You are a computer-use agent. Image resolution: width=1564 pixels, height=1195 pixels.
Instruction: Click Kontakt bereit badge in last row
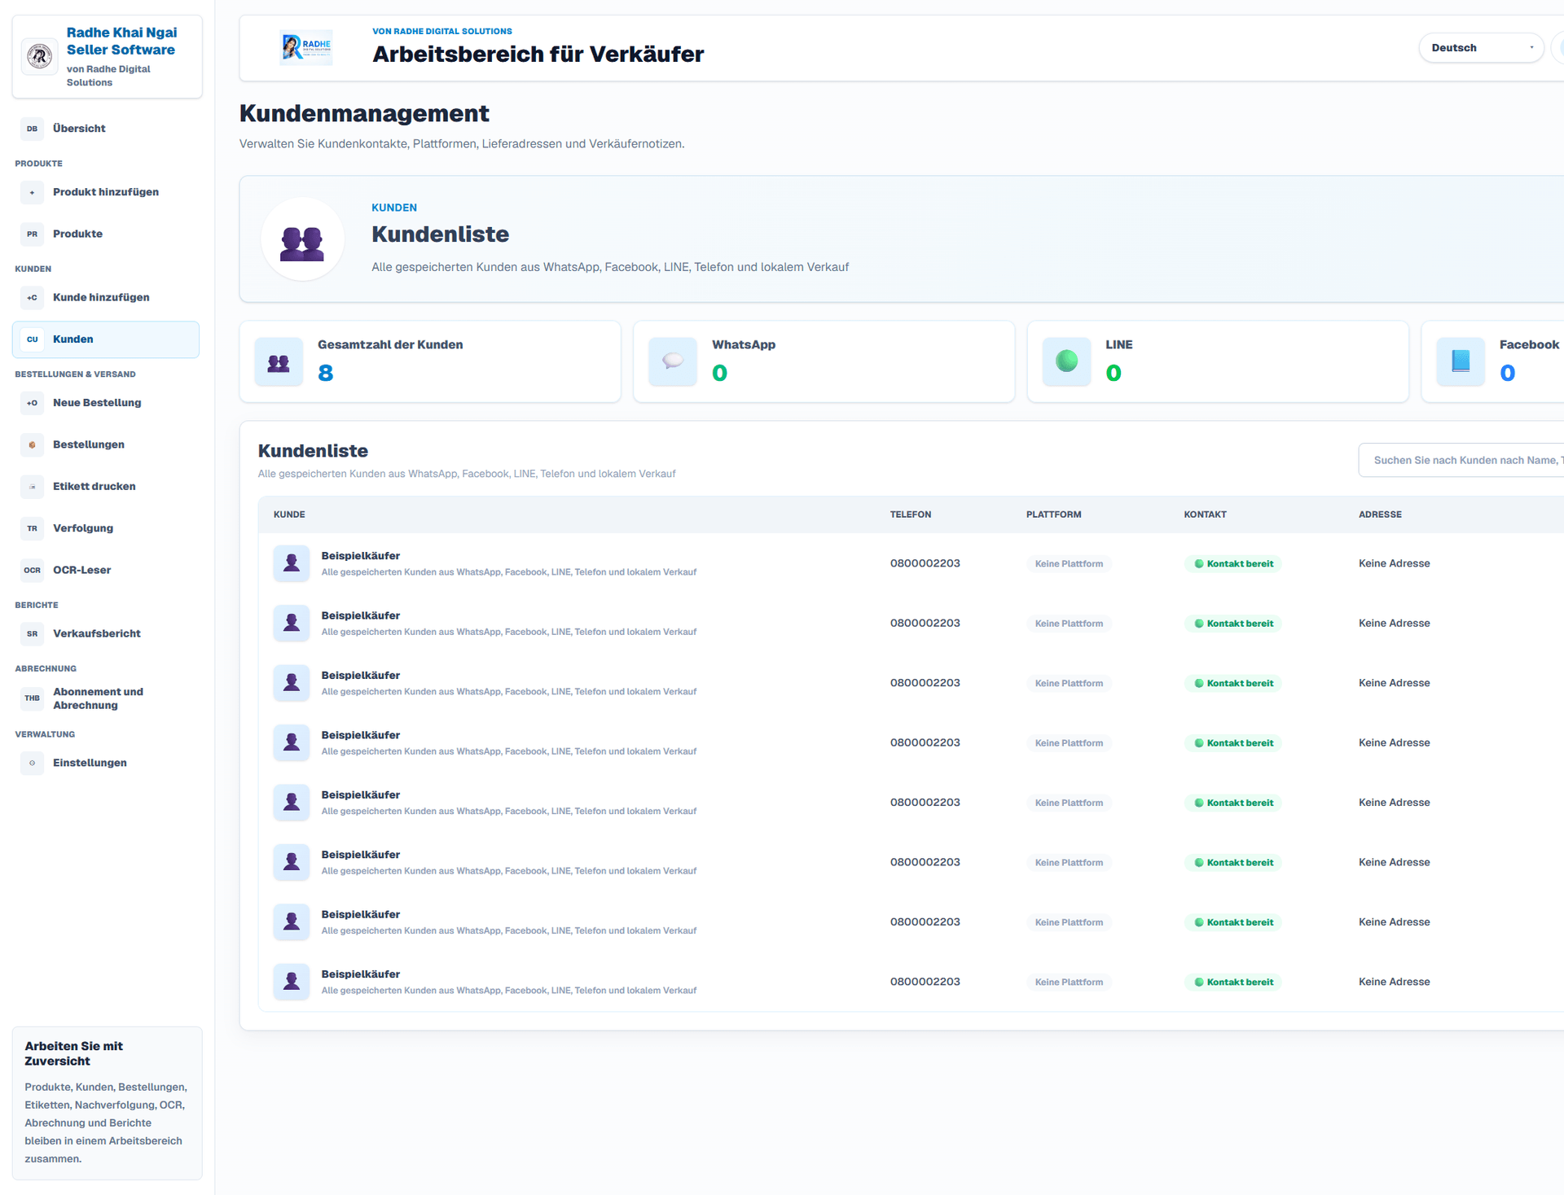click(x=1233, y=983)
